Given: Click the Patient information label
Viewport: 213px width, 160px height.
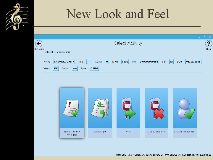Looking at the screenshot, I should coord(57,52).
